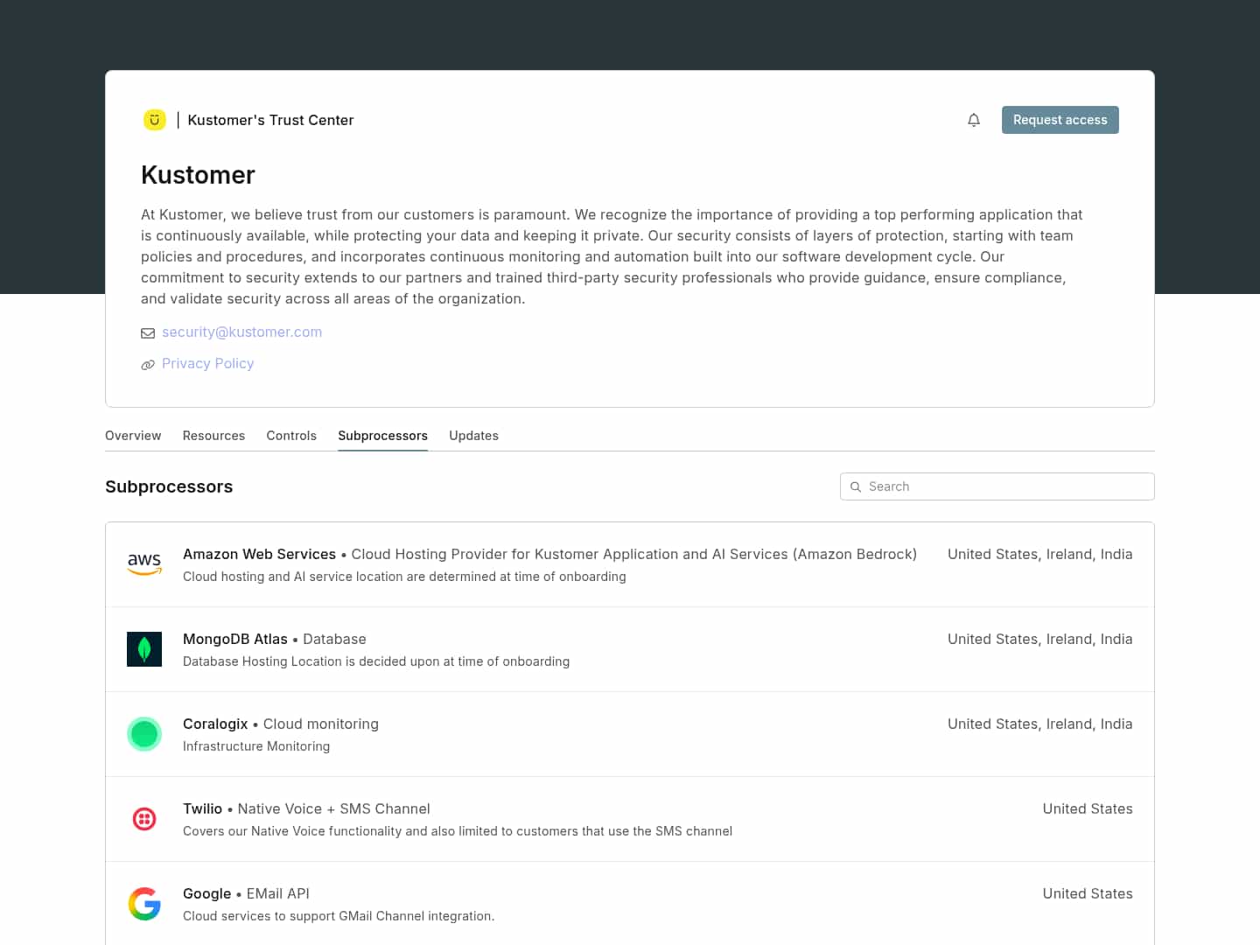Switch to the Overview tab
This screenshot has width=1260, height=945.
click(133, 436)
